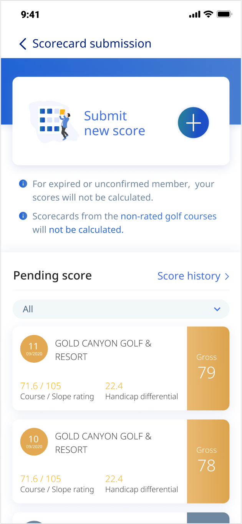Tap the cellular signal icon
The height and width of the screenshot is (524, 242).
195,15
